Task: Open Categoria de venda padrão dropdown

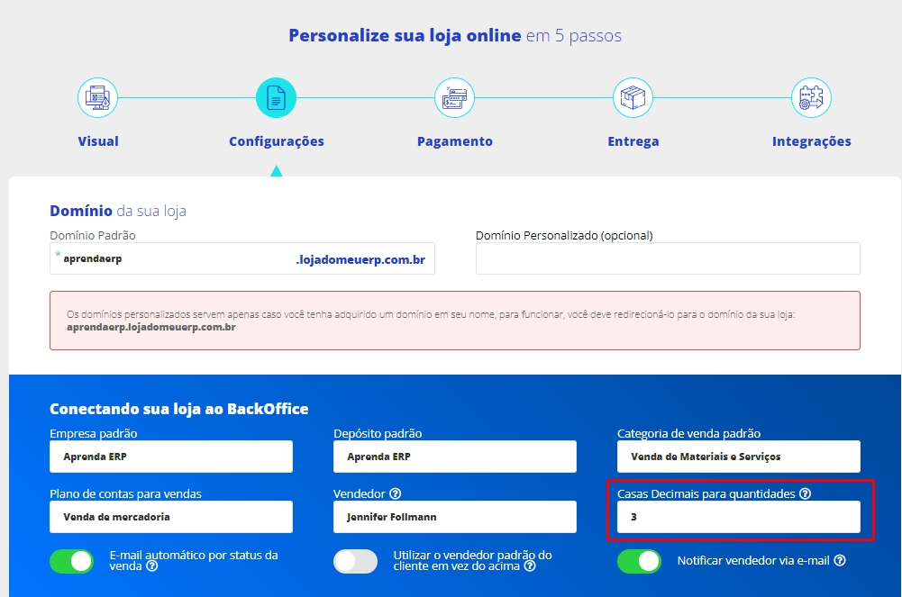Action: [x=738, y=457]
